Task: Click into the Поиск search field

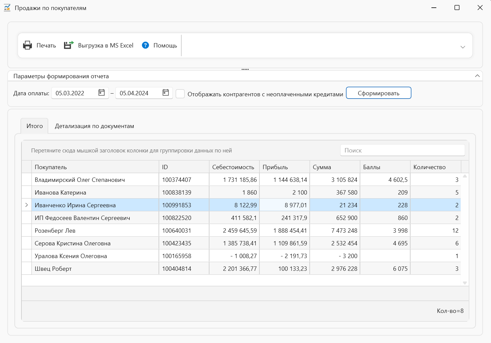Action: coord(403,150)
